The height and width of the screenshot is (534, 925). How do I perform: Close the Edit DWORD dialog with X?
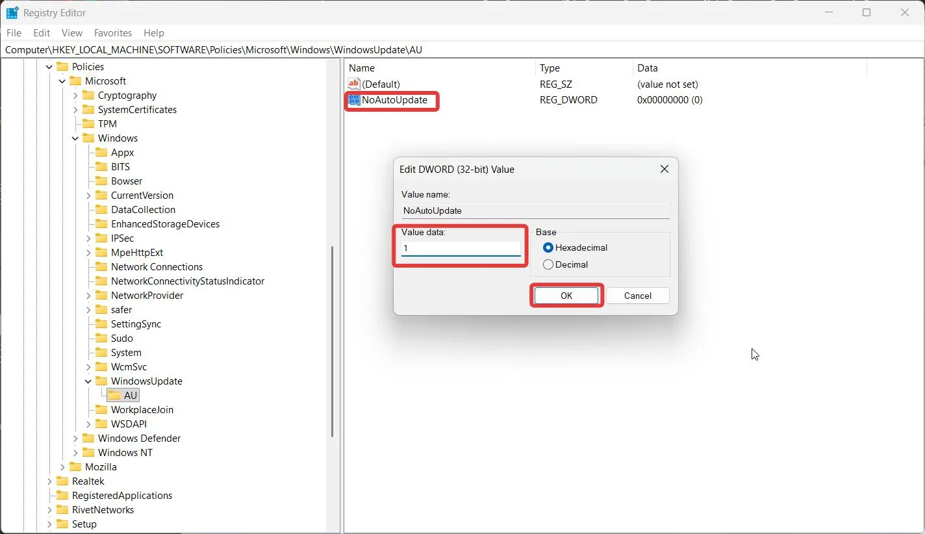pyautogui.click(x=665, y=169)
